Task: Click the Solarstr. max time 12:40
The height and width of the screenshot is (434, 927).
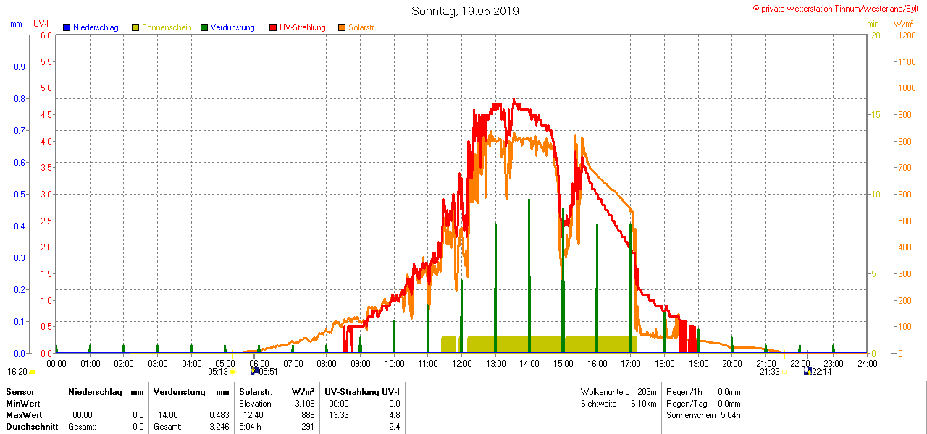Action: point(253,415)
